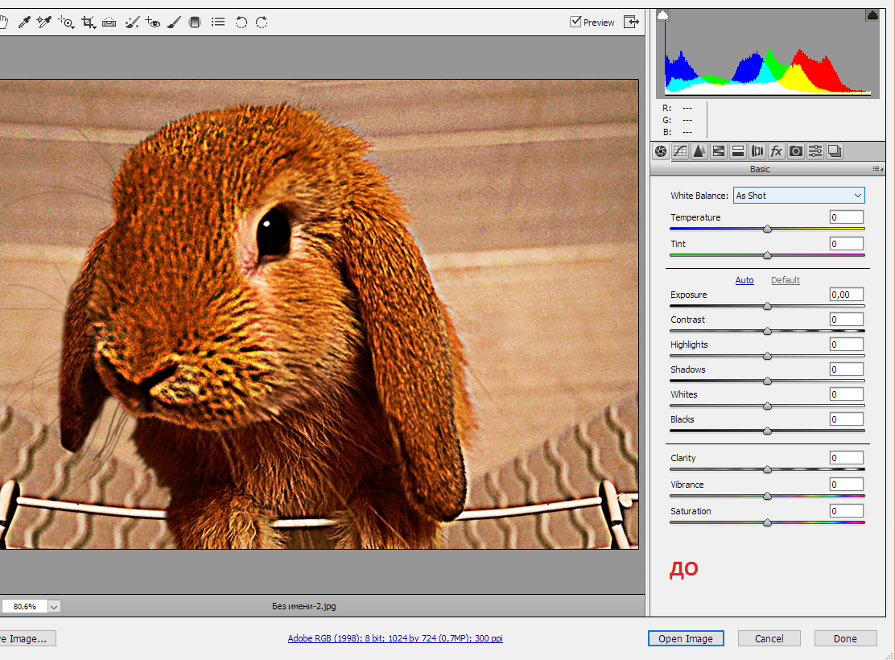
Task: Click the Exposure slider handle
Action: tap(767, 306)
